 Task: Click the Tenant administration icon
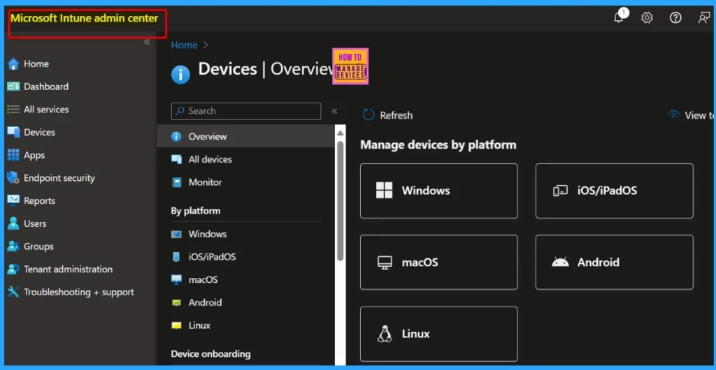(13, 269)
